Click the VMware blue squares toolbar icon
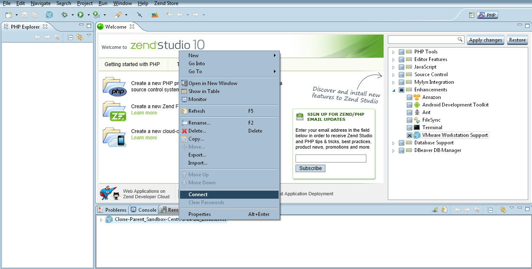The image size is (532, 269). click(49, 15)
